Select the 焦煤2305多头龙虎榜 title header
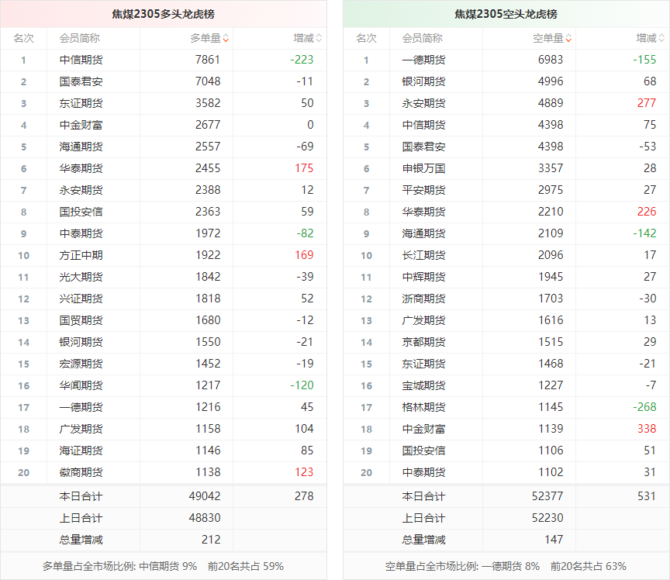 [163, 14]
